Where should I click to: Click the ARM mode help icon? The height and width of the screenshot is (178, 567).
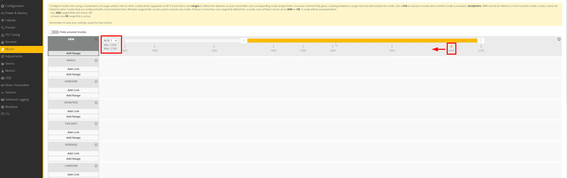pyautogui.click(x=96, y=40)
